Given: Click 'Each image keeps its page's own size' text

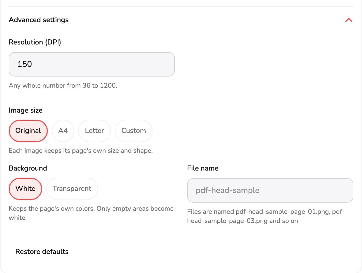Looking at the screenshot, I should pyautogui.click(x=81, y=151).
